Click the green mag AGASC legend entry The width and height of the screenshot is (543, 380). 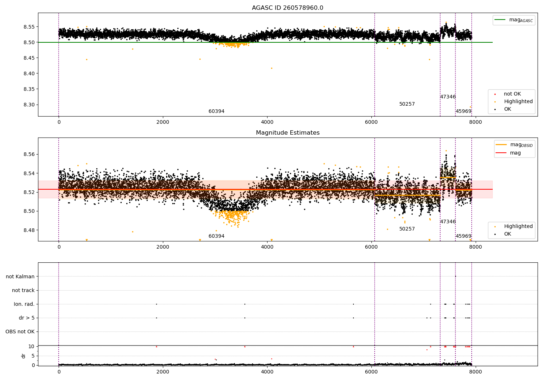(514, 20)
